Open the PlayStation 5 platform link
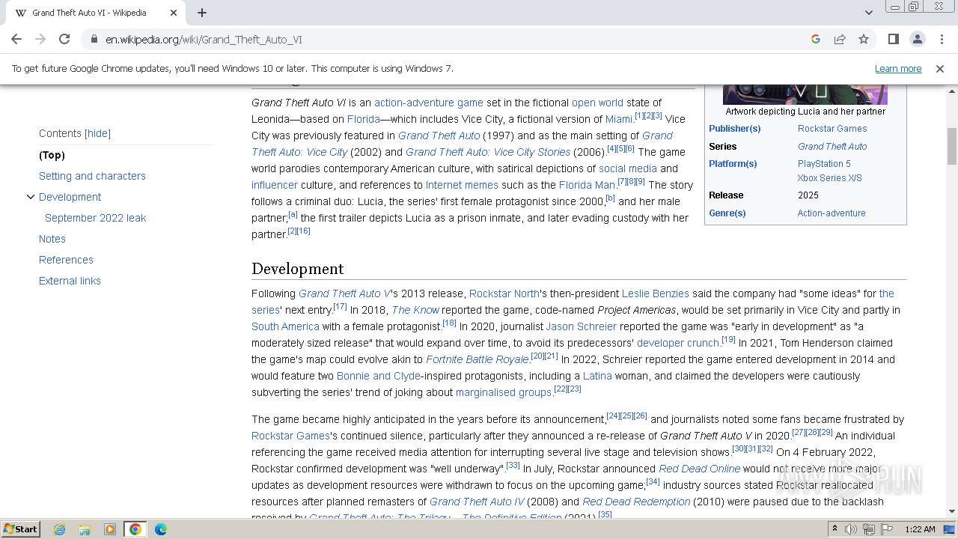 [x=824, y=164]
